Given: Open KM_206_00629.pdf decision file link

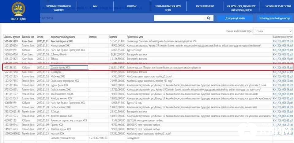Looking at the screenshot, I should [283, 68].
